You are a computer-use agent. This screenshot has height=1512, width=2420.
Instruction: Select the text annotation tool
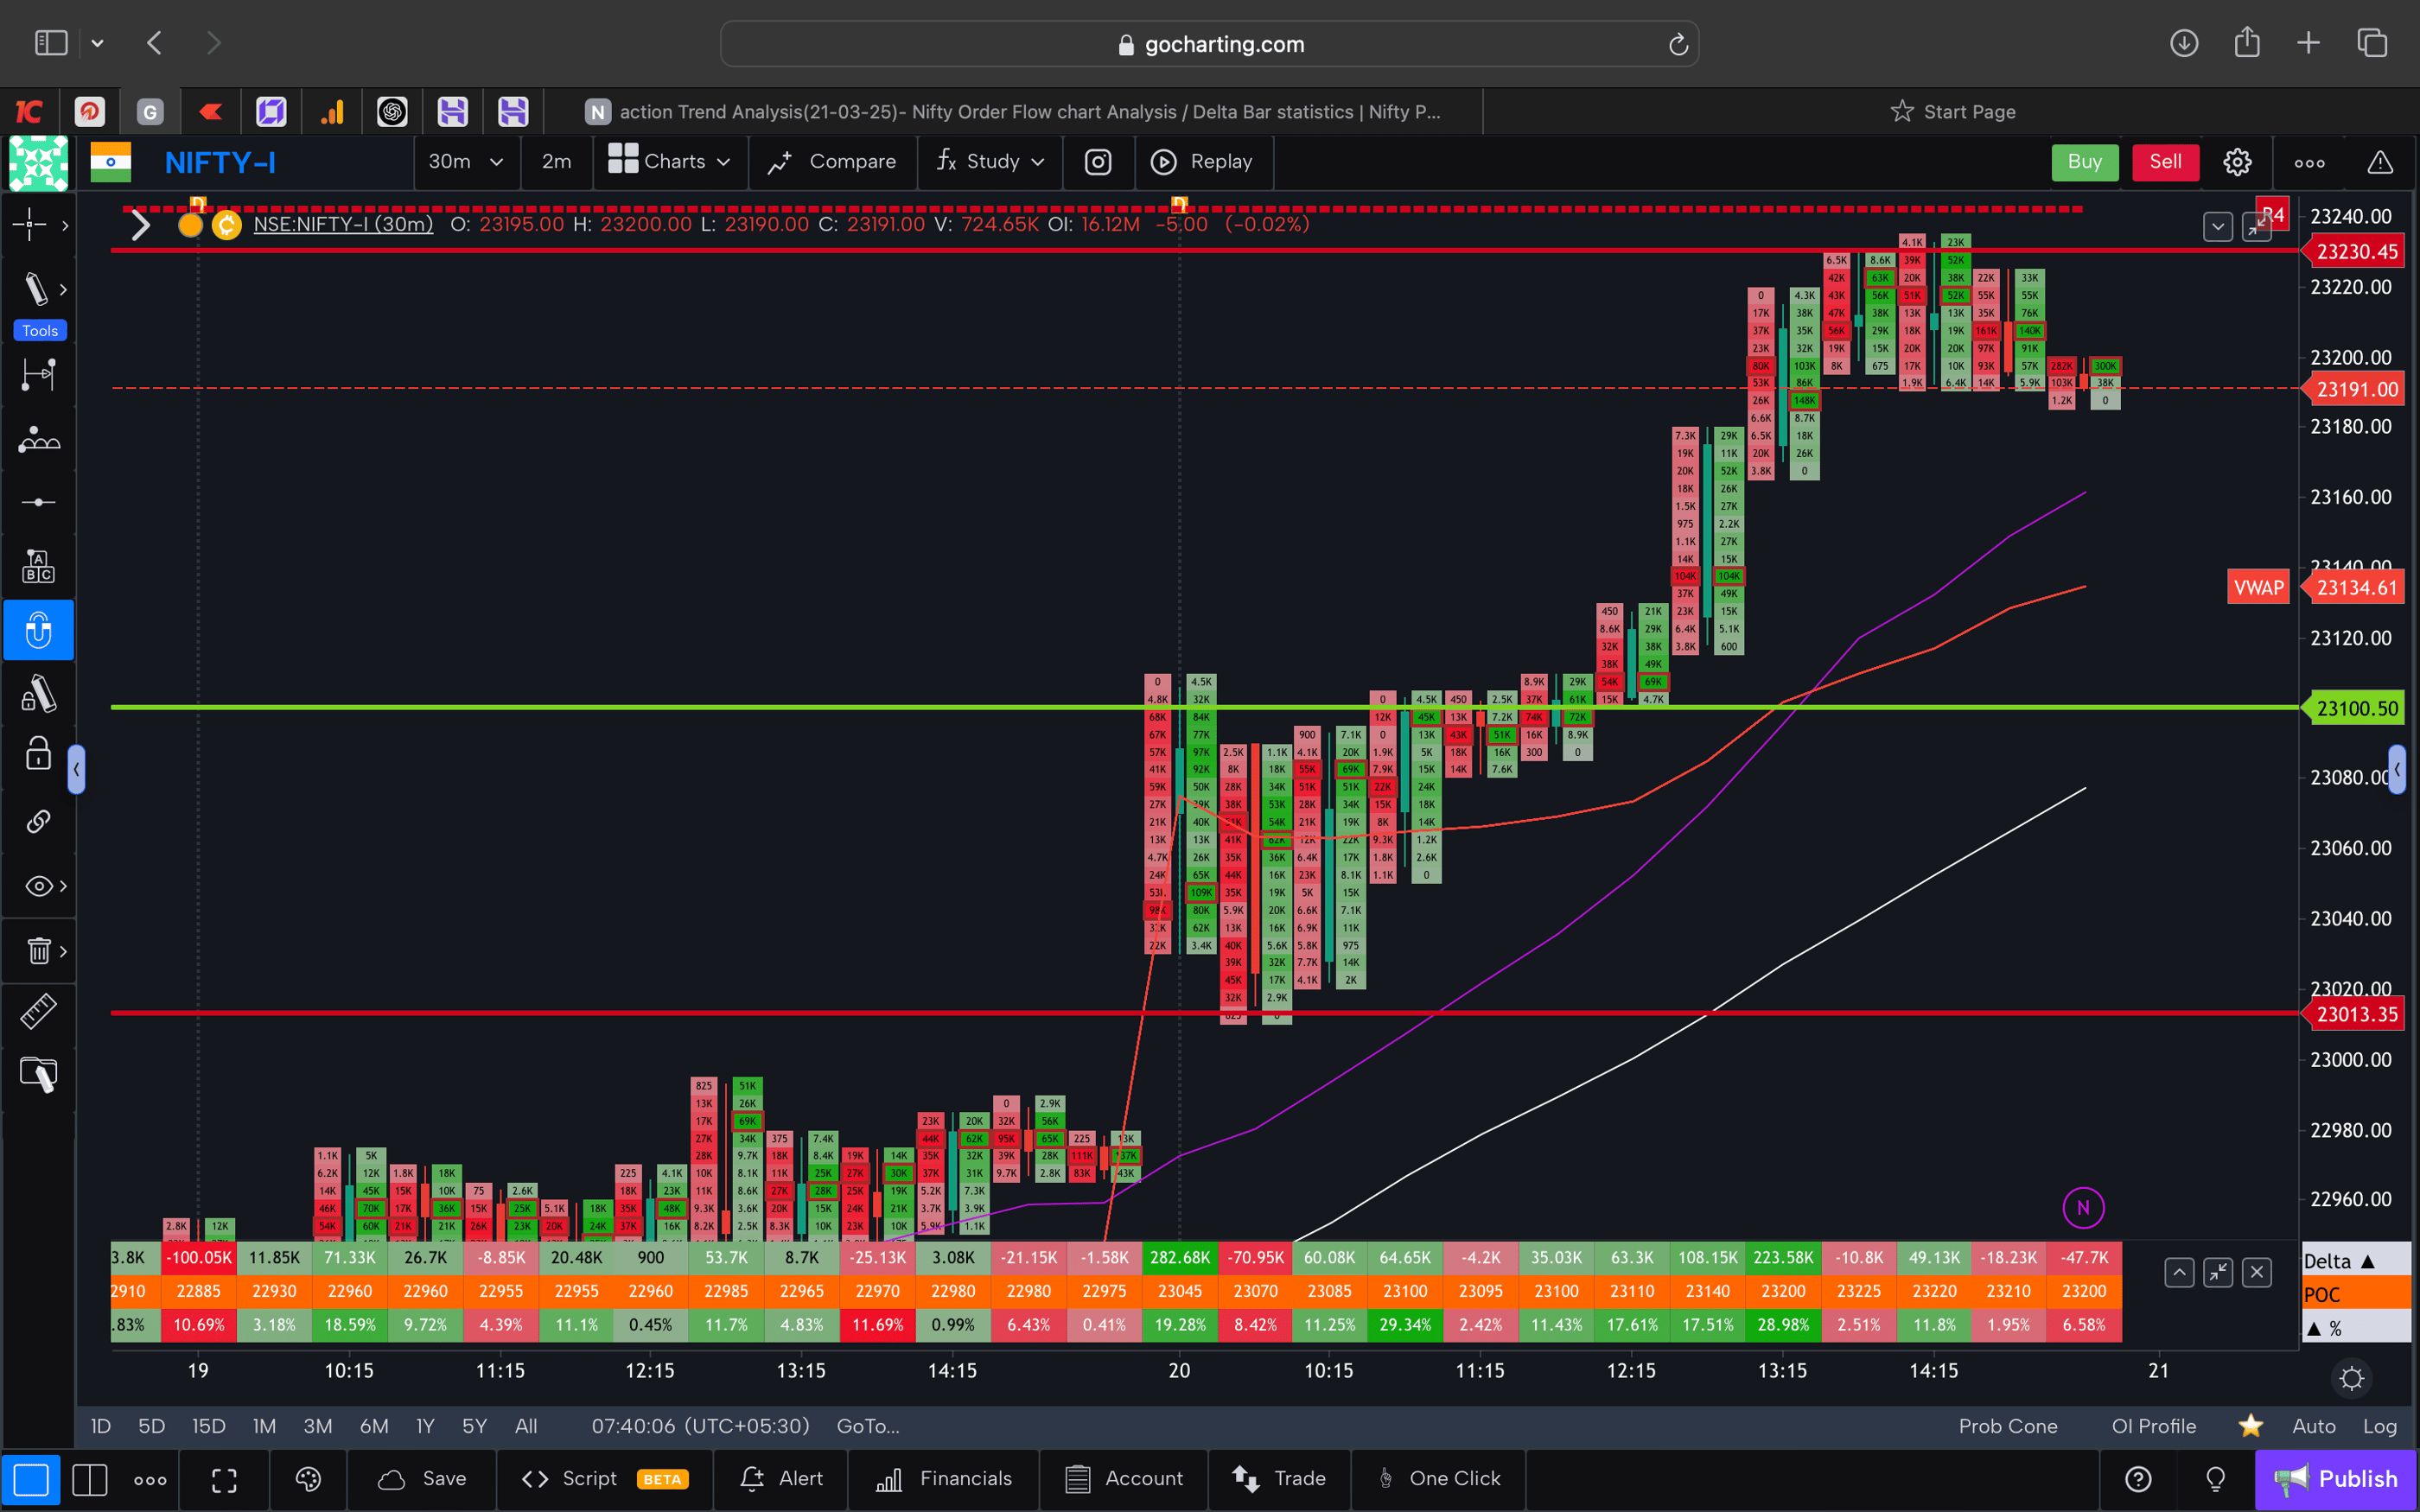coord(38,565)
